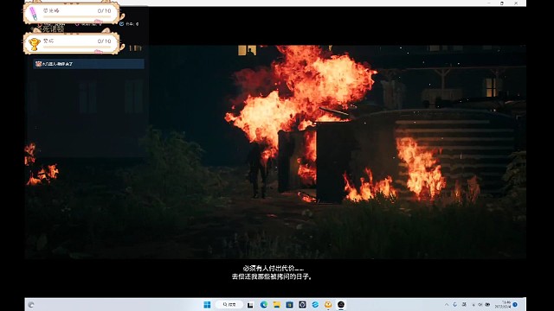
Task: Switch to the black round active app icon
Action: (x=341, y=305)
